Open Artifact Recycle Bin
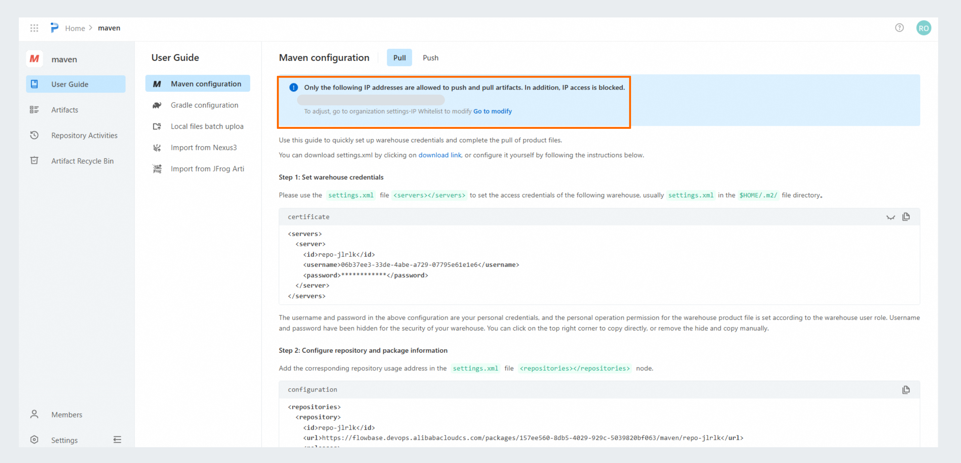Screen dimensions: 961x463 point(82,161)
